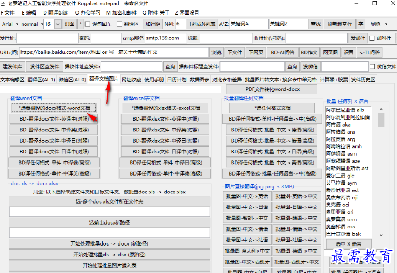The image size is (397, 273).
Task: Select 阿拉伯语 ara in language list
Action: point(340,132)
